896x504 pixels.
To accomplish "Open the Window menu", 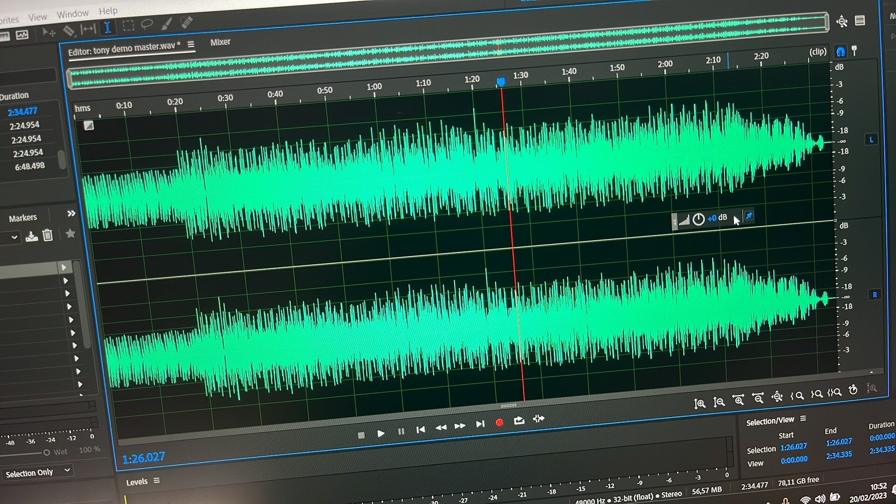I will 72,14.
